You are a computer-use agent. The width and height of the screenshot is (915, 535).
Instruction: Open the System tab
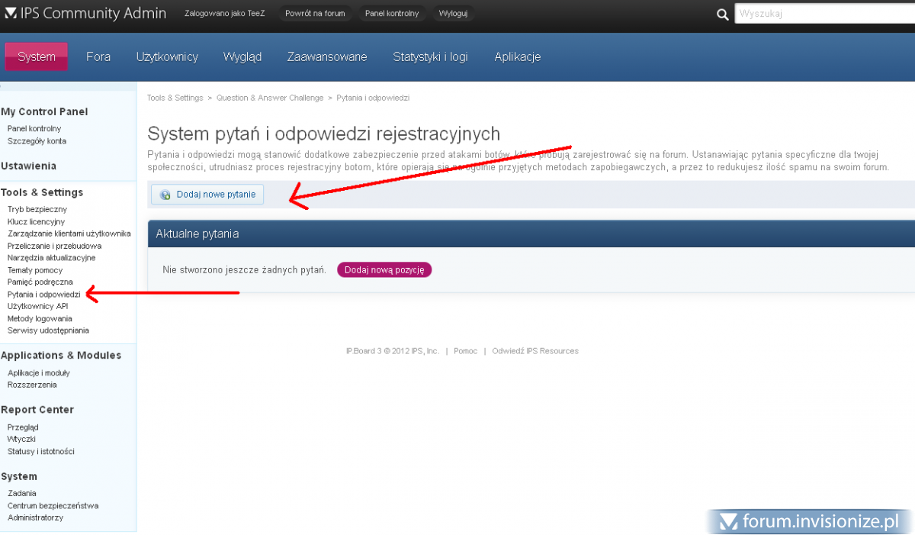(x=37, y=56)
